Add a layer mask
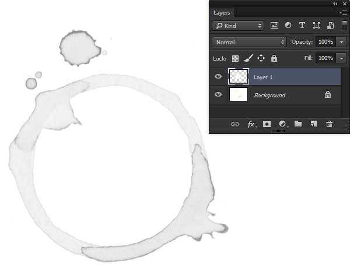 point(267,124)
